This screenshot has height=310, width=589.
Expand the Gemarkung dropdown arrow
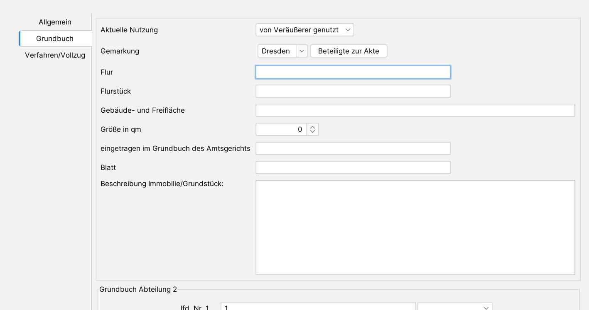(x=302, y=51)
